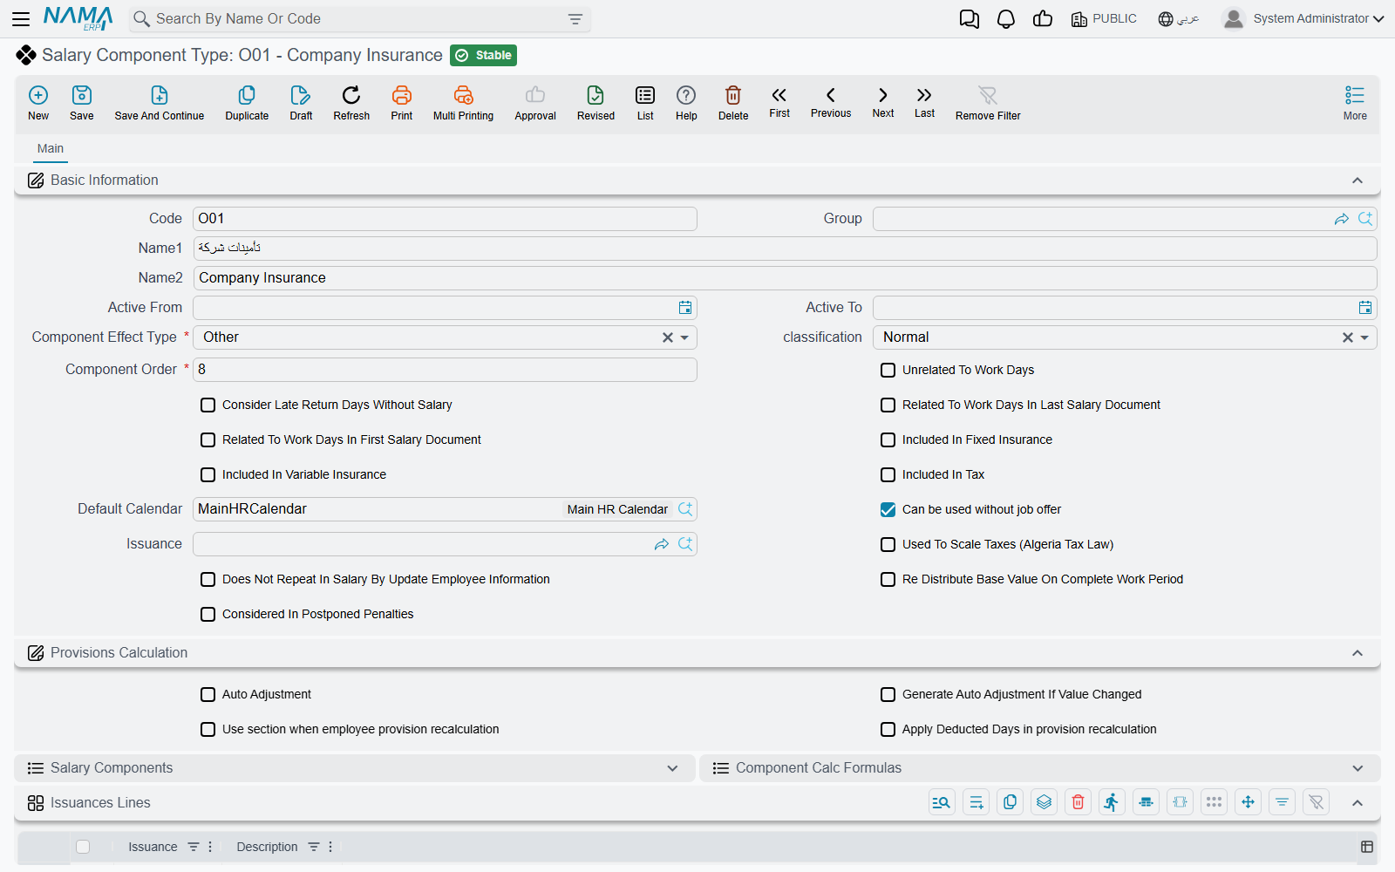Open the Issuance column filter icon
This screenshot has width=1395, height=872.
[x=194, y=847]
